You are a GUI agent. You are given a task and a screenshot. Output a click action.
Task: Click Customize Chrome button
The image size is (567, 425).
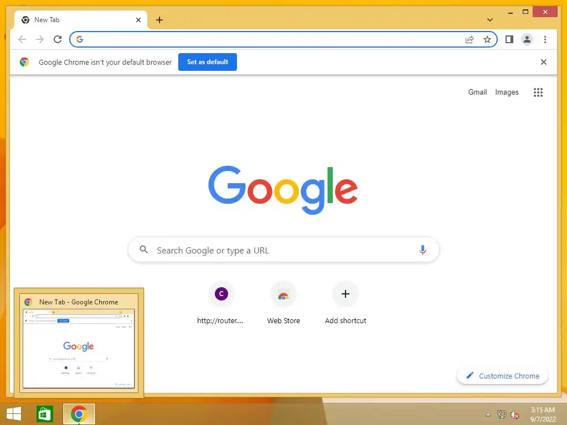point(502,376)
